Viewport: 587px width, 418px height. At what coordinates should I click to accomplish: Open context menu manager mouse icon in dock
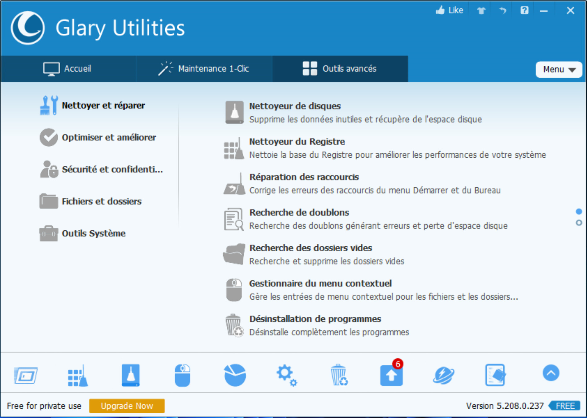pyautogui.click(x=183, y=375)
